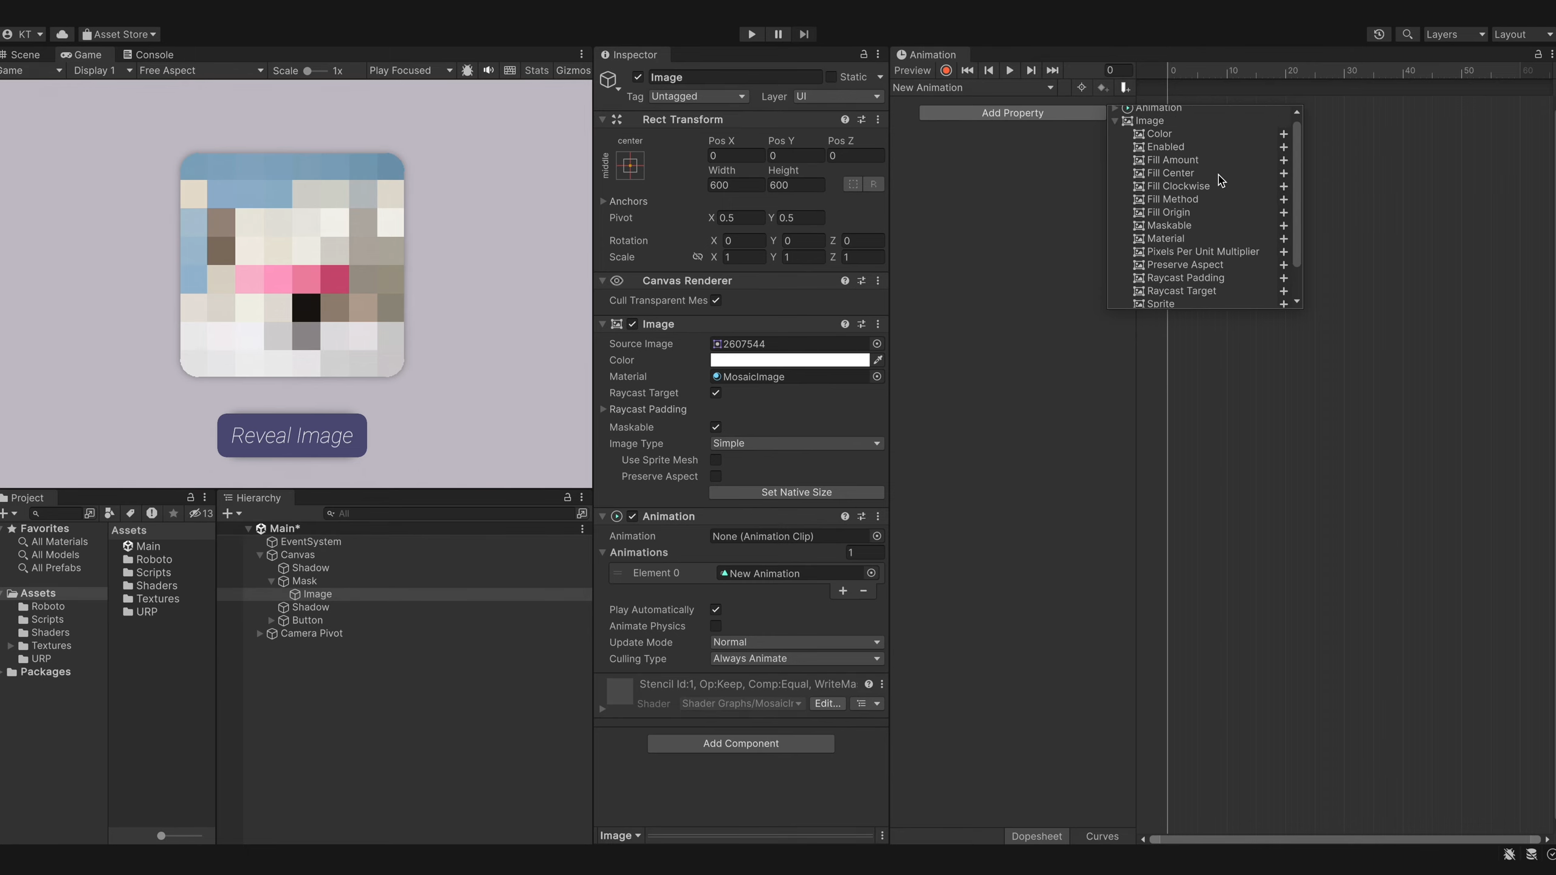
Task: Click the eyedropper next to Color field
Action: (878, 360)
